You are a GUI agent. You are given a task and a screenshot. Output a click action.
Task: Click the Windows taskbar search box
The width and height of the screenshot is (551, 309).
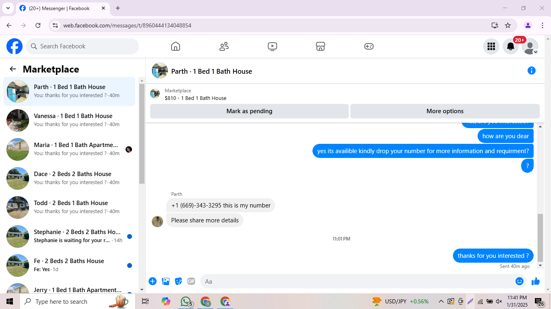pos(78,301)
